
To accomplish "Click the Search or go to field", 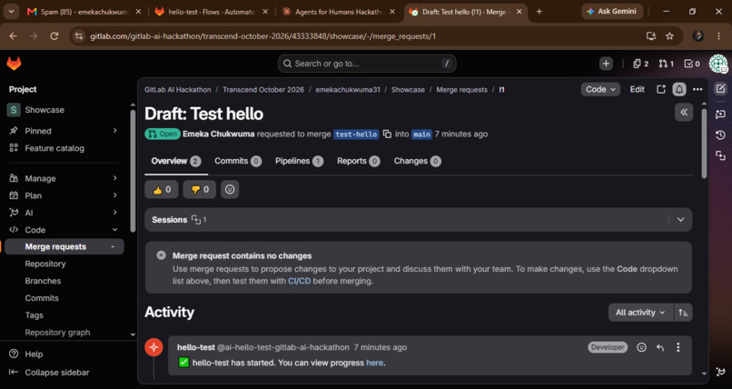I will (367, 64).
